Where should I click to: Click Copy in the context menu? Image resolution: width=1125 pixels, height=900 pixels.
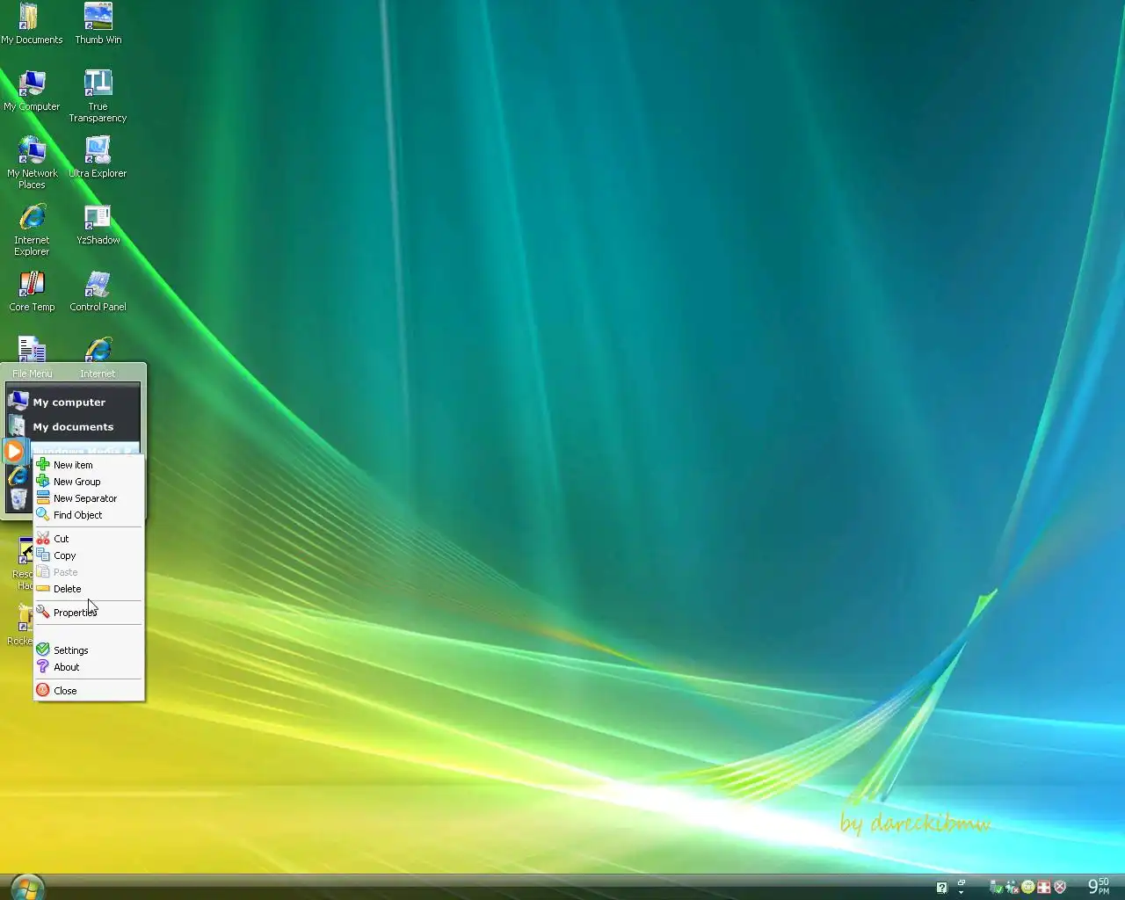pos(89,555)
